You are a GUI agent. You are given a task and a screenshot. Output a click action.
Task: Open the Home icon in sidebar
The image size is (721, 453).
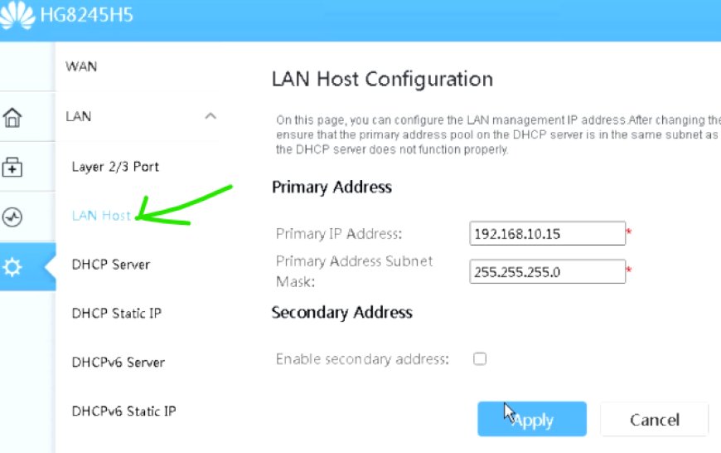12,117
